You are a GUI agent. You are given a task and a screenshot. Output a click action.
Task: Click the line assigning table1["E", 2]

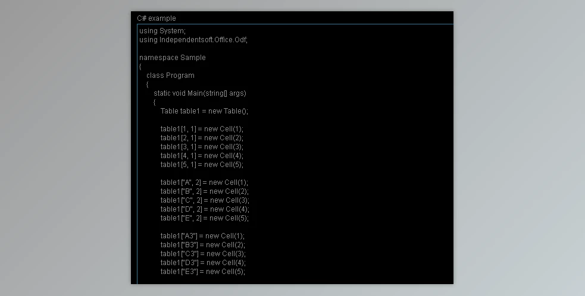[x=204, y=218]
